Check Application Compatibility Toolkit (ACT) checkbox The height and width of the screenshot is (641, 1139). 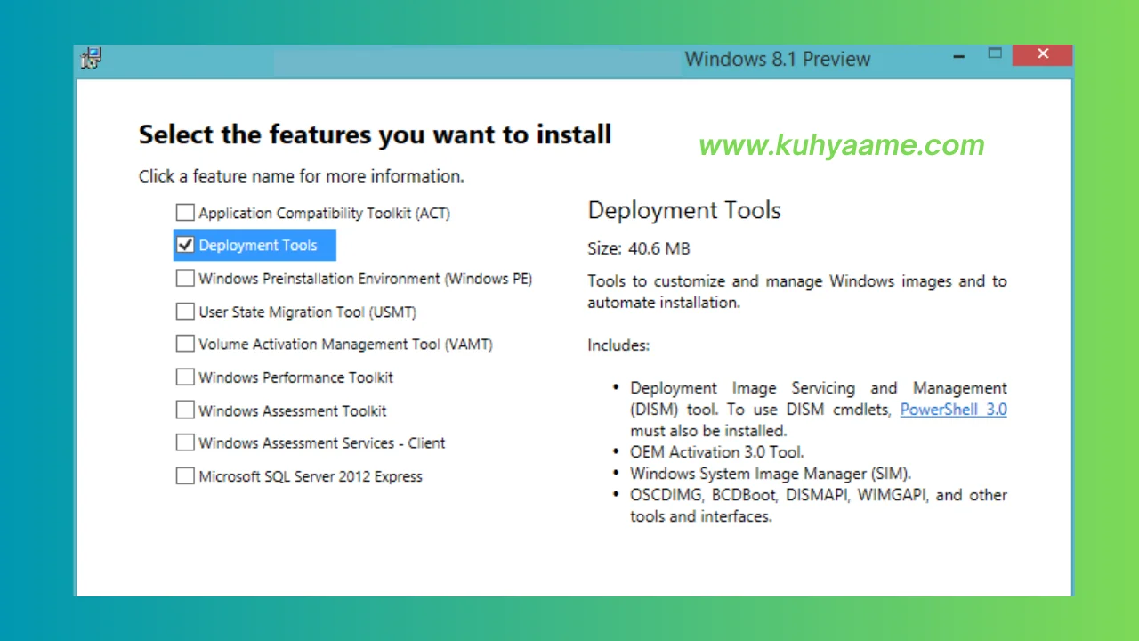click(185, 213)
